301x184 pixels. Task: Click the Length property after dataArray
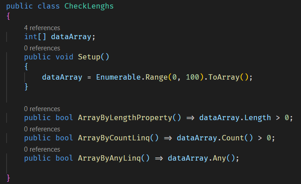[x=257, y=118]
